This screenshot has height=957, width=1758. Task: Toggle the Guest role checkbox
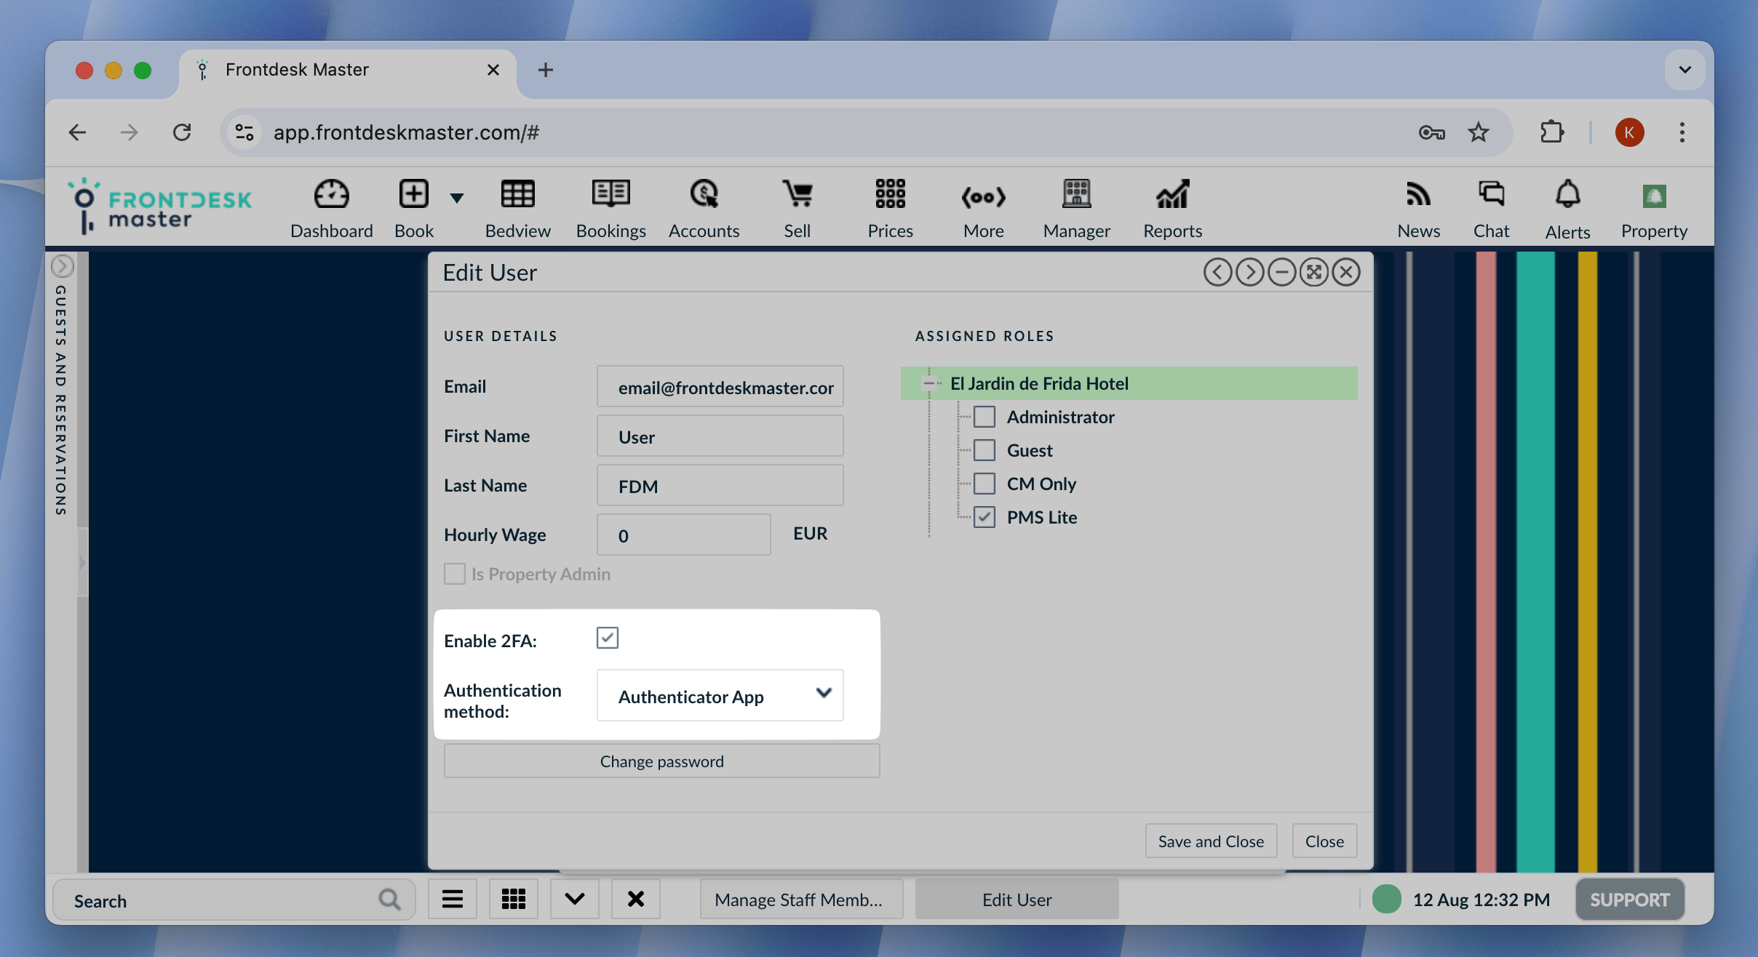(x=985, y=450)
